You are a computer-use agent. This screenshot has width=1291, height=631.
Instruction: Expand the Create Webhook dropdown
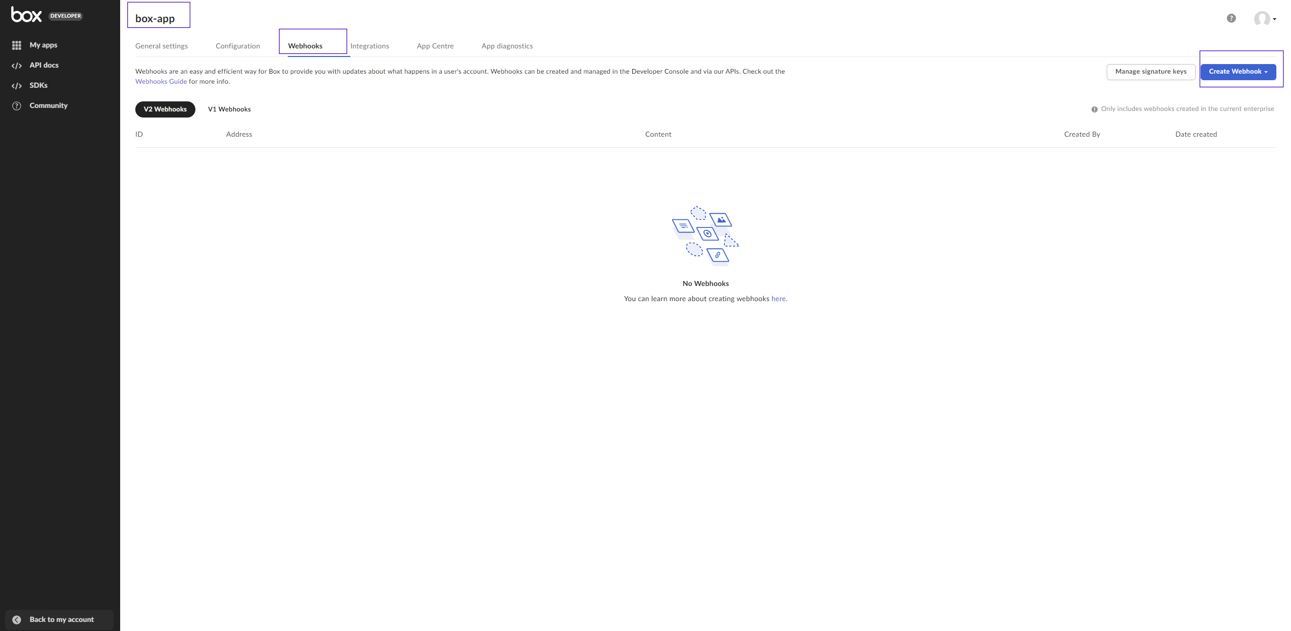(1238, 72)
